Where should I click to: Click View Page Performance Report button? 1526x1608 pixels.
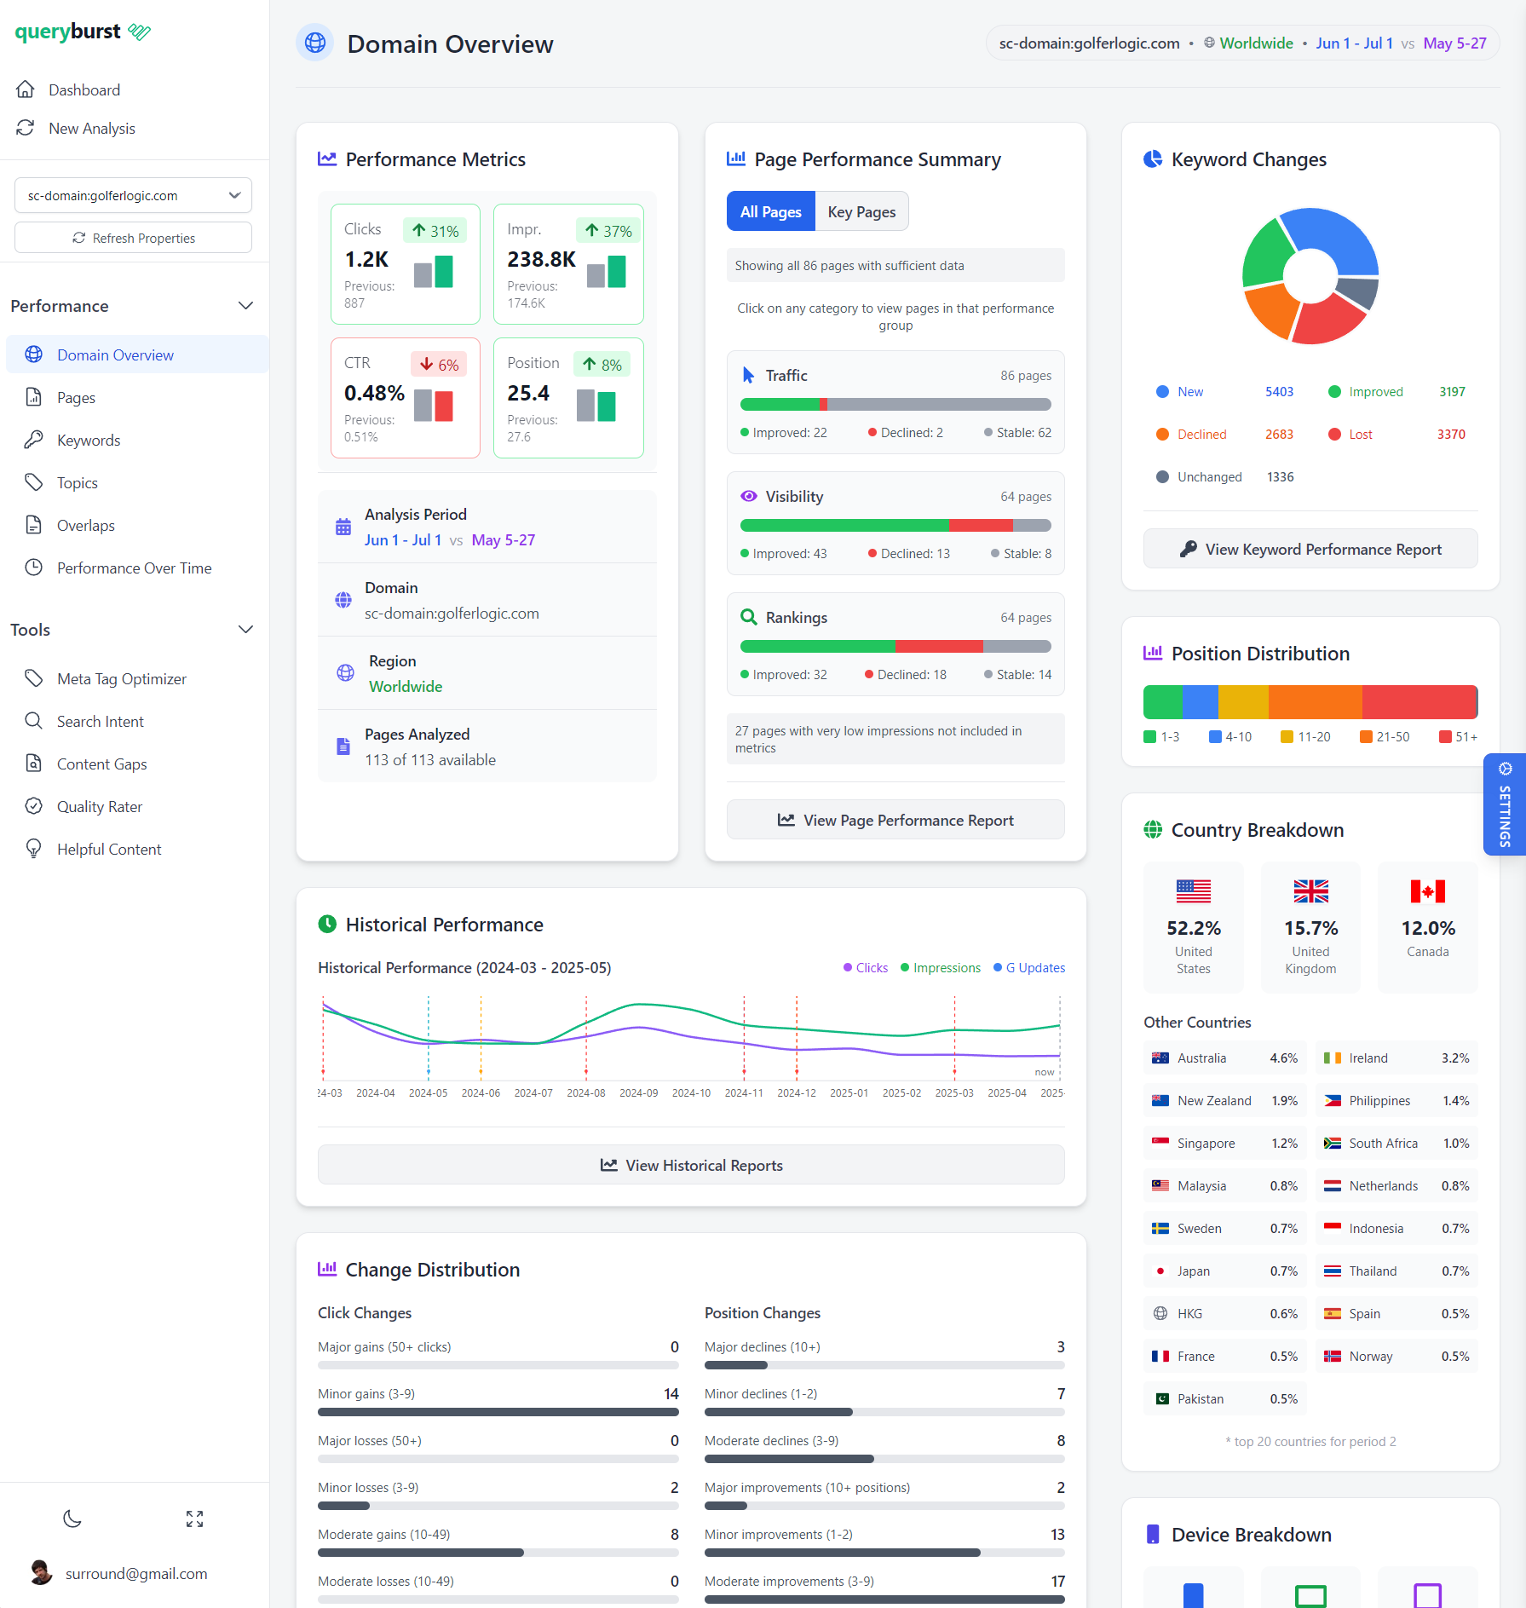point(895,820)
